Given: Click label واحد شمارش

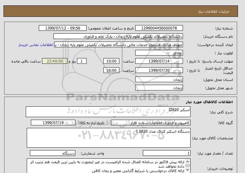Looking at the screenshot, I should (x=93, y=153).
